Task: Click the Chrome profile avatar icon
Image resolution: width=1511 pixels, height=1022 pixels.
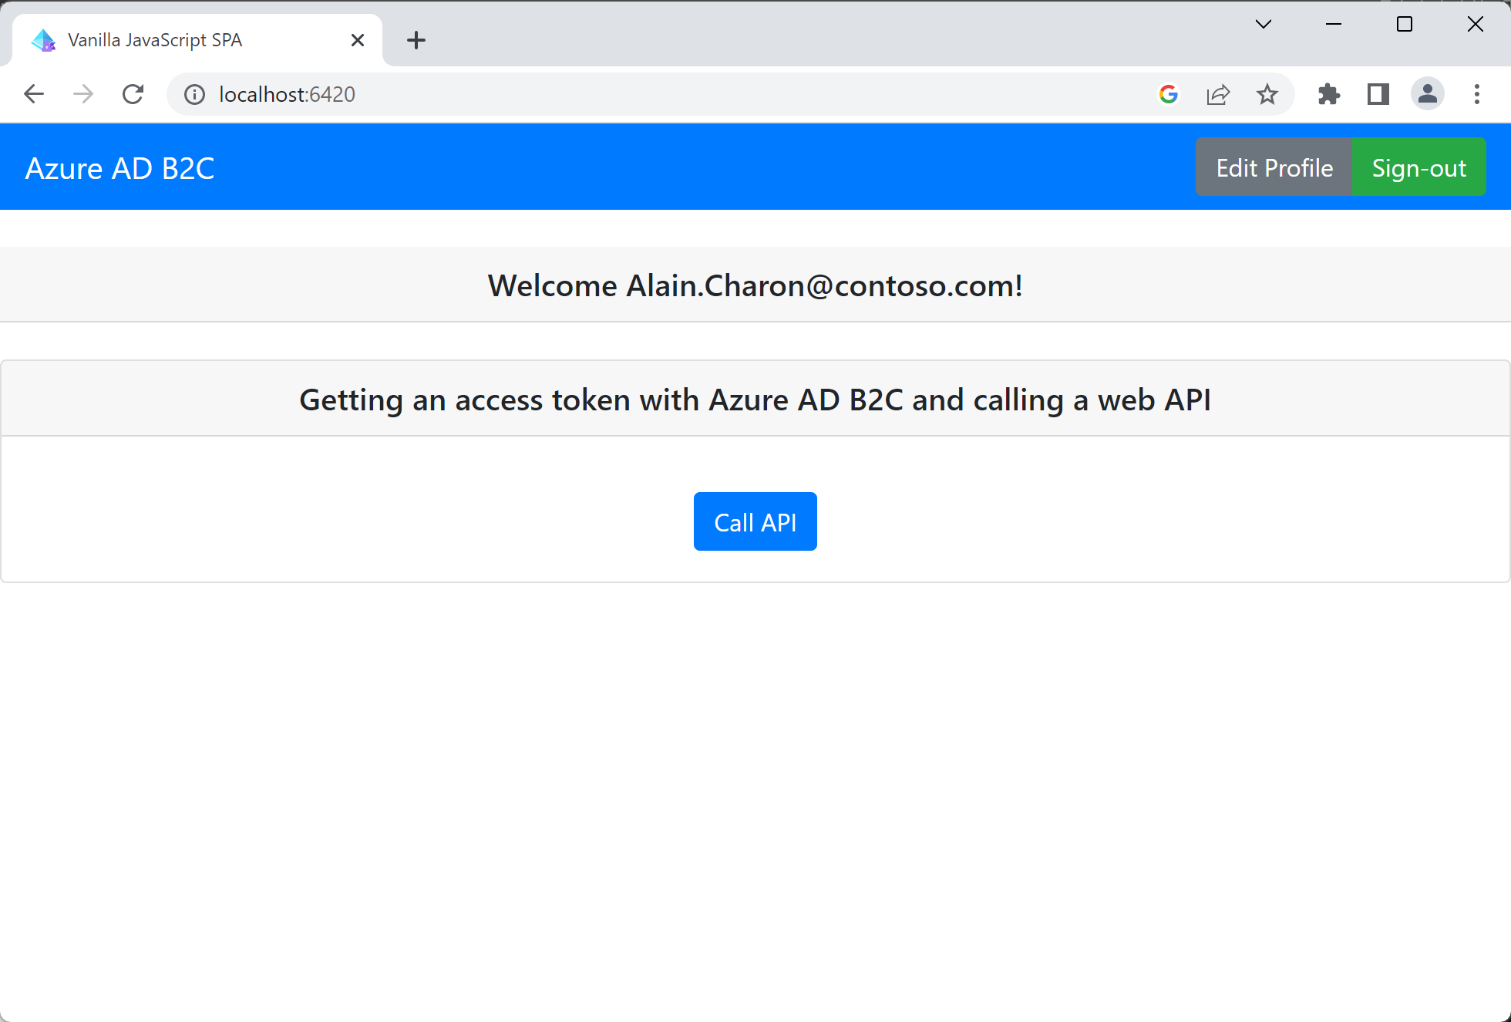Action: [1428, 95]
